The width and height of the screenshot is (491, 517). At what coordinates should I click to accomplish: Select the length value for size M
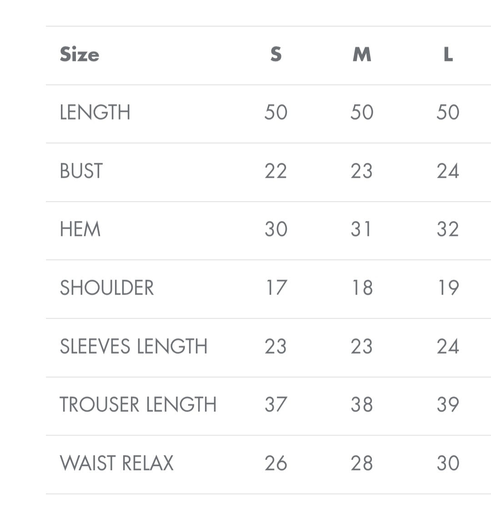[362, 112]
